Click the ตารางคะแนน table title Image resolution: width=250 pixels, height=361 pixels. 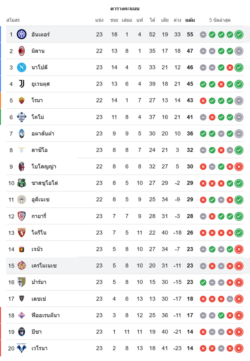(x=125, y=9)
